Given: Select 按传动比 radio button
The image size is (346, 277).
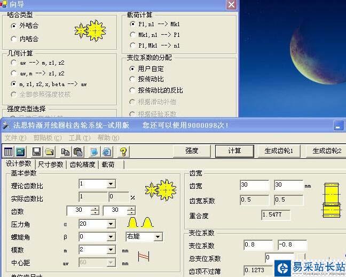Looking at the screenshot, I should coord(132,79).
